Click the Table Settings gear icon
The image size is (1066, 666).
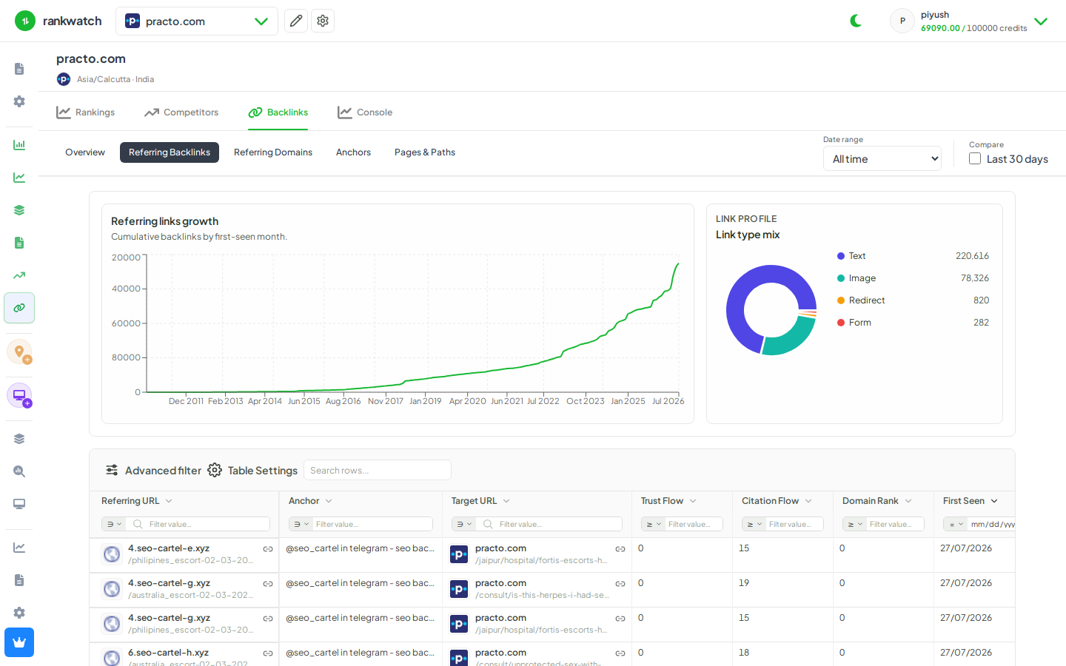pos(215,470)
